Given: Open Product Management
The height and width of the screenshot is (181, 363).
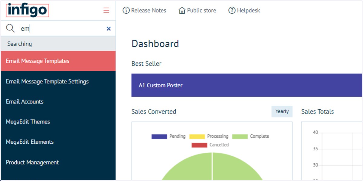Looking at the screenshot, I should coord(58,162).
